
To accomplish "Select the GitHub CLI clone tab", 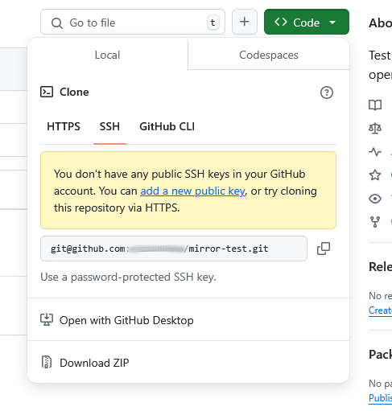I will (167, 126).
